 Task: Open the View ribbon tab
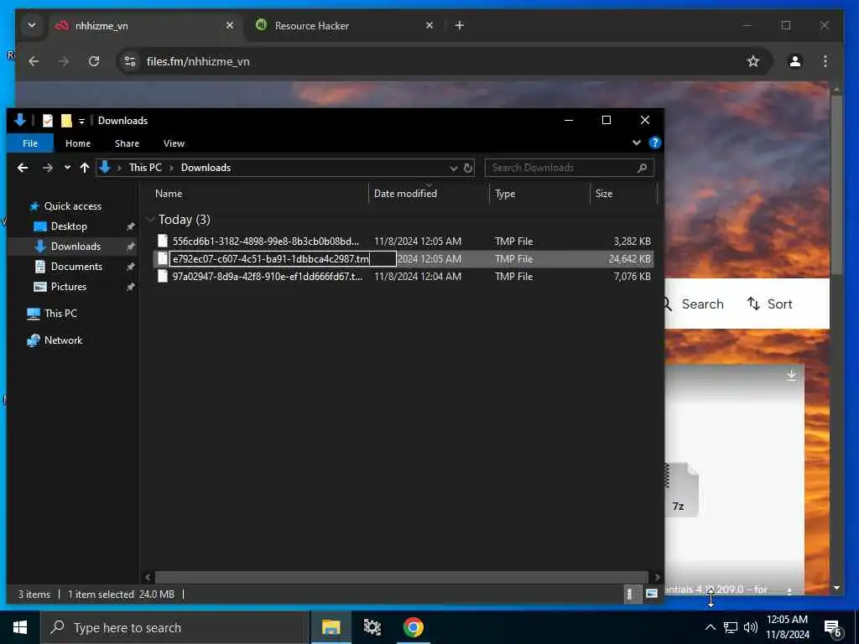point(174,143)
